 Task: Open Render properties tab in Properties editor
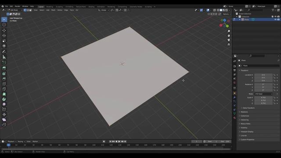234,66
